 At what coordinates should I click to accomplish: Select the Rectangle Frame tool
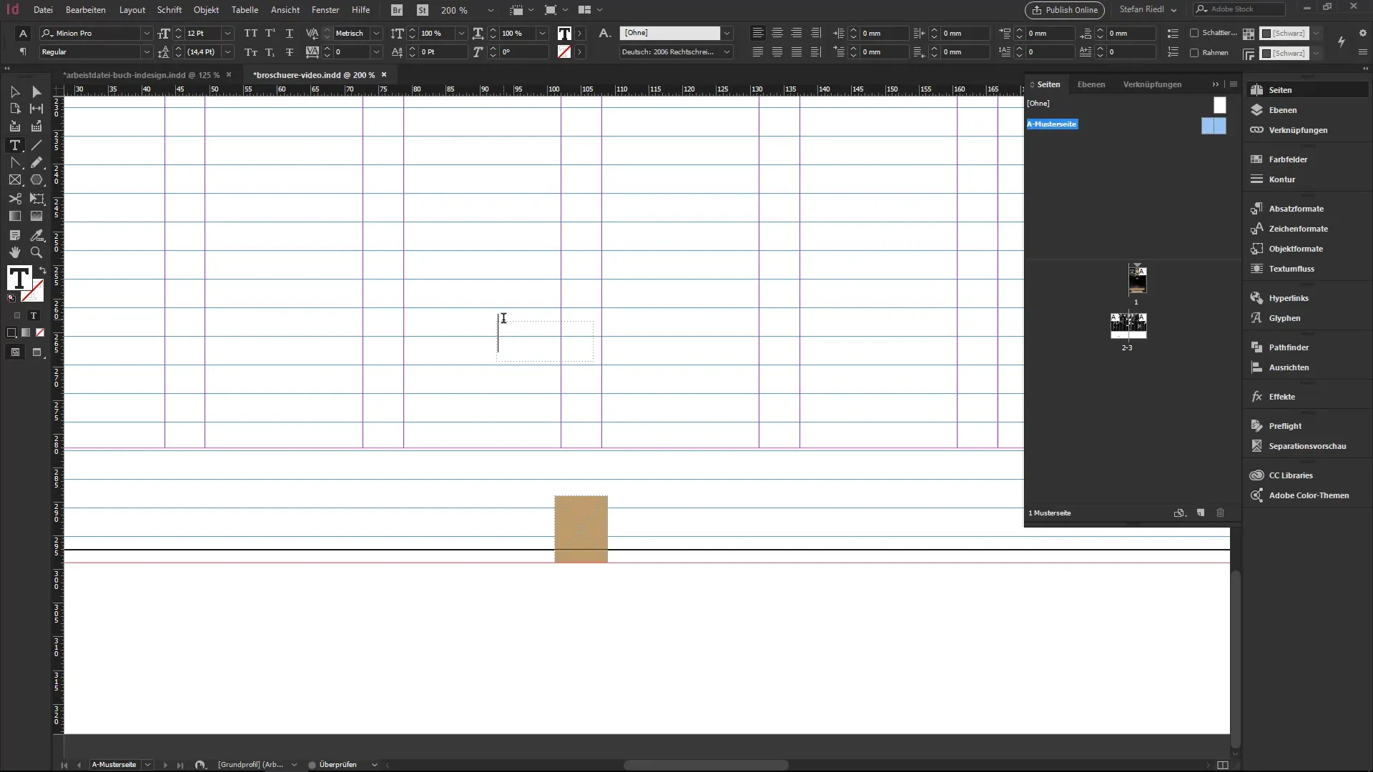[x=14, y=180]
